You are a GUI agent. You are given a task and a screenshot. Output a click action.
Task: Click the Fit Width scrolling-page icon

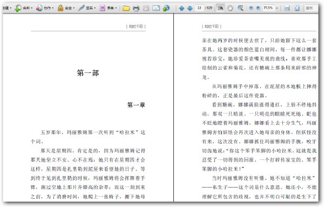(287, 8)
